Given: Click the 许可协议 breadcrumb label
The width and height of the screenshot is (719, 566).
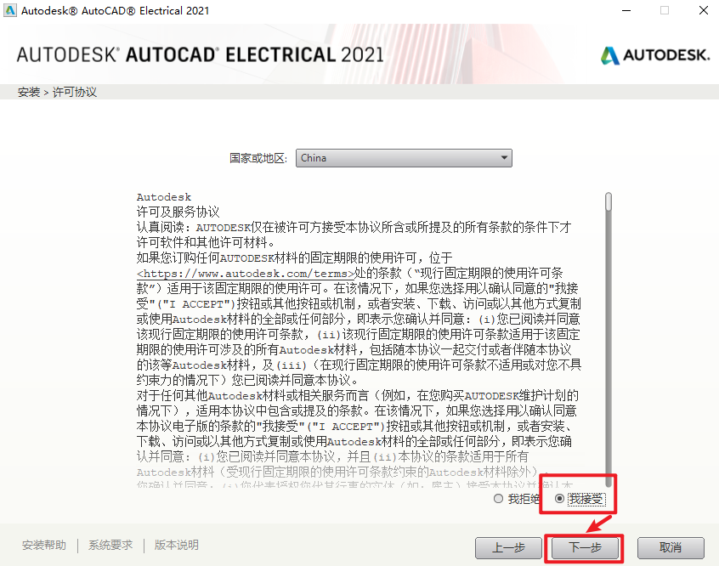Looking at the screenshot, I should pyautogui.click(x=75, y=92).
